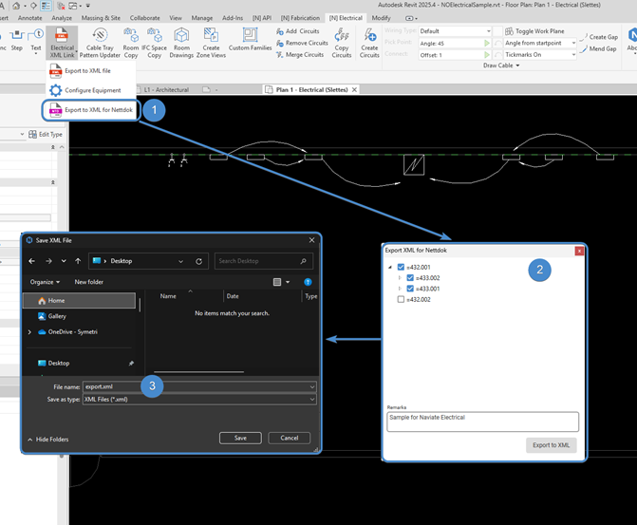Click Add Circuits in ribbon

[298, 31]
